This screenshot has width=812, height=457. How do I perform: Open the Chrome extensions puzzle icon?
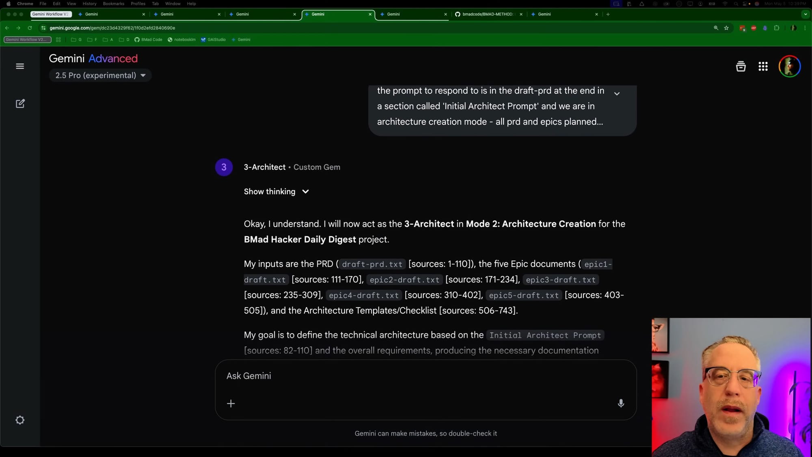click(776, 28)
